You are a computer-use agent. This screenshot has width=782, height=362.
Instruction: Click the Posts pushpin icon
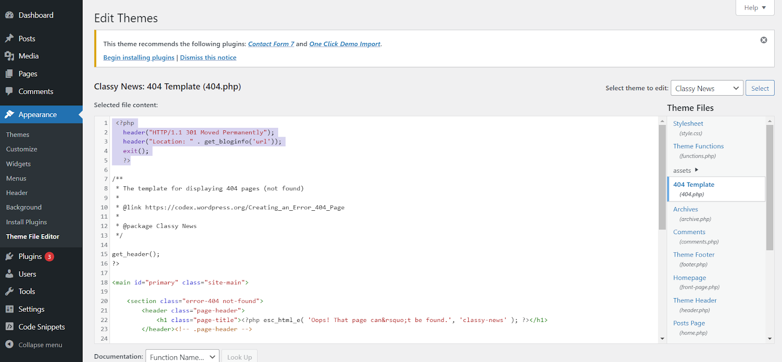tap(9, 39)
